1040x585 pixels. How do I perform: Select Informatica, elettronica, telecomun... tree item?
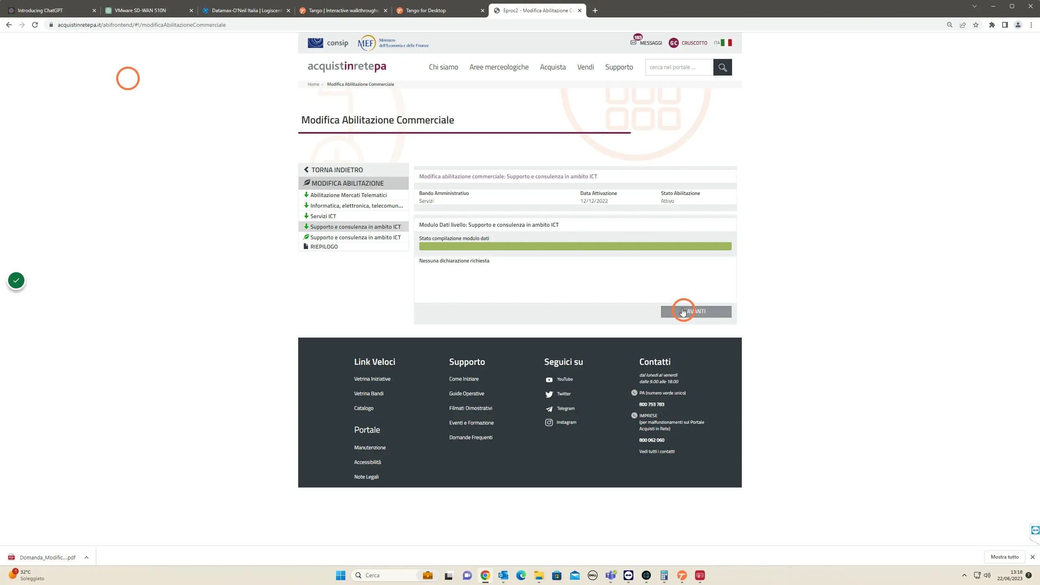click(353, 206)
